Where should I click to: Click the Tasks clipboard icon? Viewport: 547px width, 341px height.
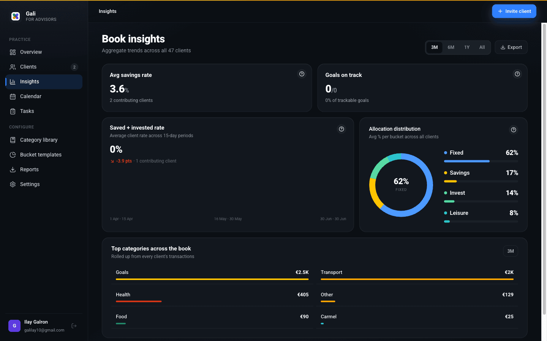click(13, 111)
